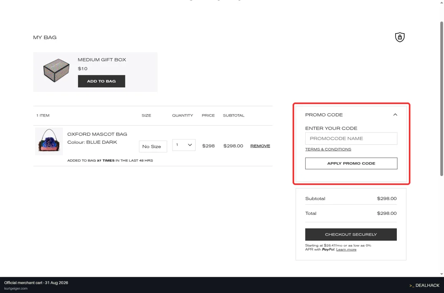
Task: Click the $298 price cell
Action: click(x=208, y=146)
